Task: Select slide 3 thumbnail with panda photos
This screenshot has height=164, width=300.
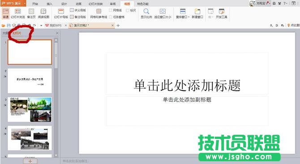Action: 30,109
